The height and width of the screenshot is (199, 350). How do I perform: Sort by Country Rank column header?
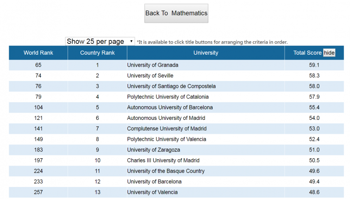(x=97, y=53)
